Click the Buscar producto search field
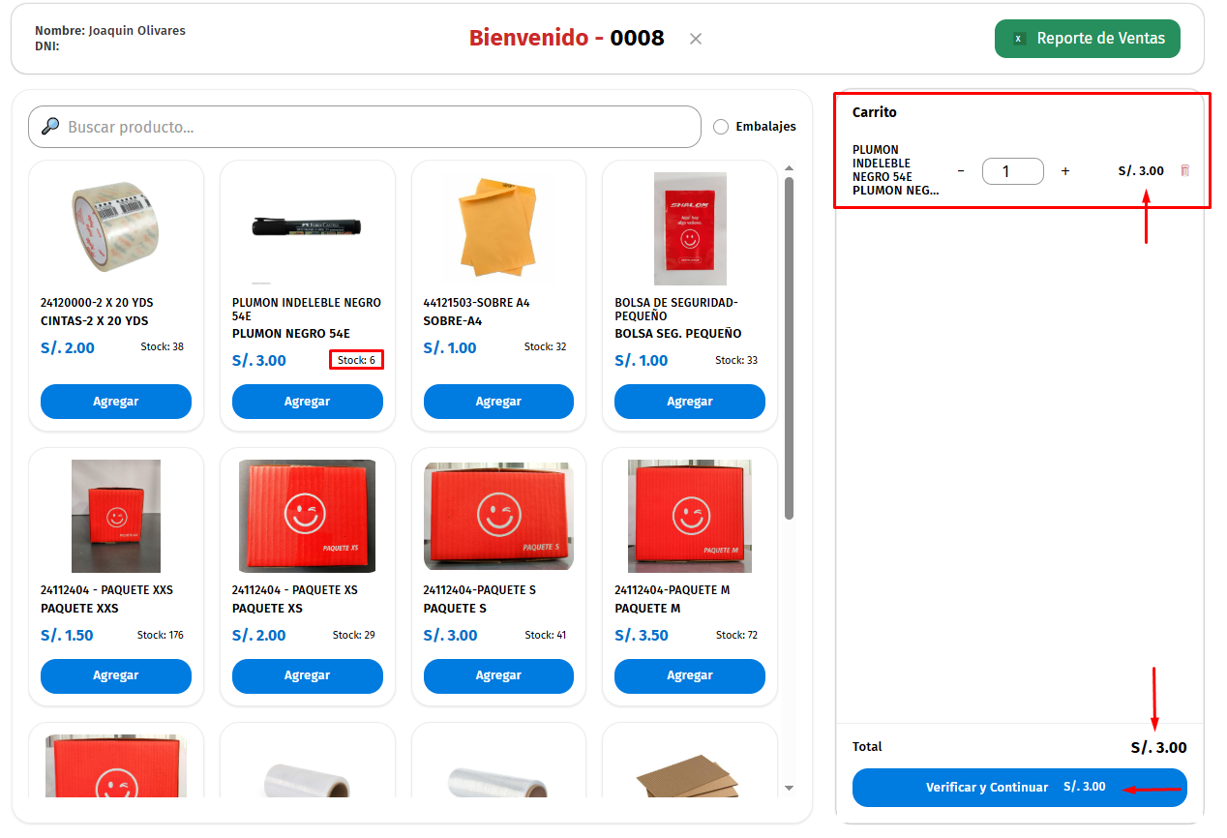1227x838 pixels. (377, 127)
